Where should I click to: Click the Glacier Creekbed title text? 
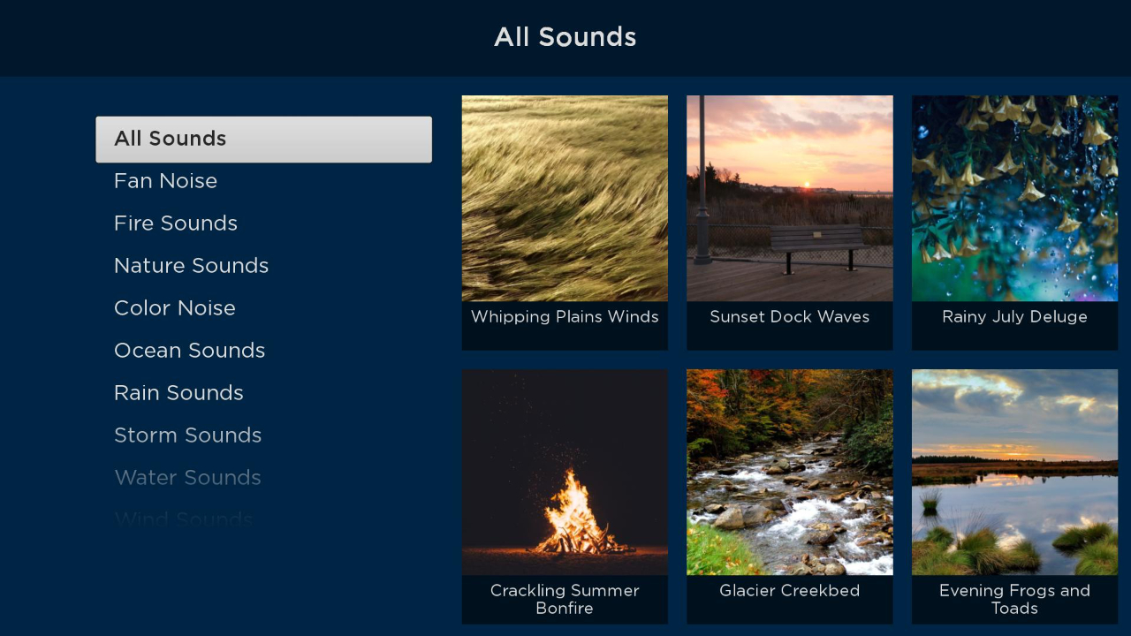point(789,590)
